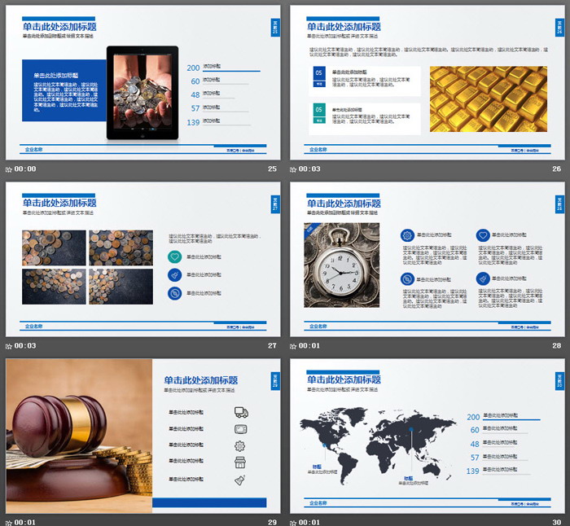
Task: Click the transition star icon under slide 30
Action: pyautogui.click(x=293, y=522)
